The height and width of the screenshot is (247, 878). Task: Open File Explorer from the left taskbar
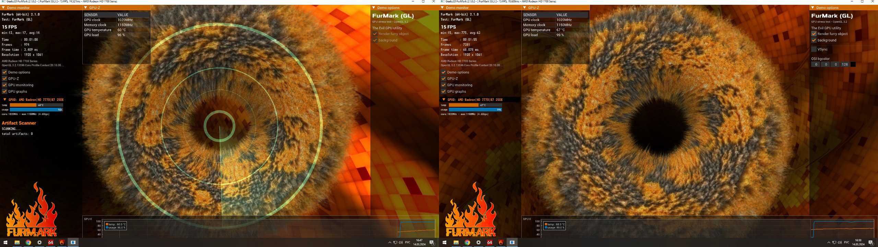tap(16, 242)
